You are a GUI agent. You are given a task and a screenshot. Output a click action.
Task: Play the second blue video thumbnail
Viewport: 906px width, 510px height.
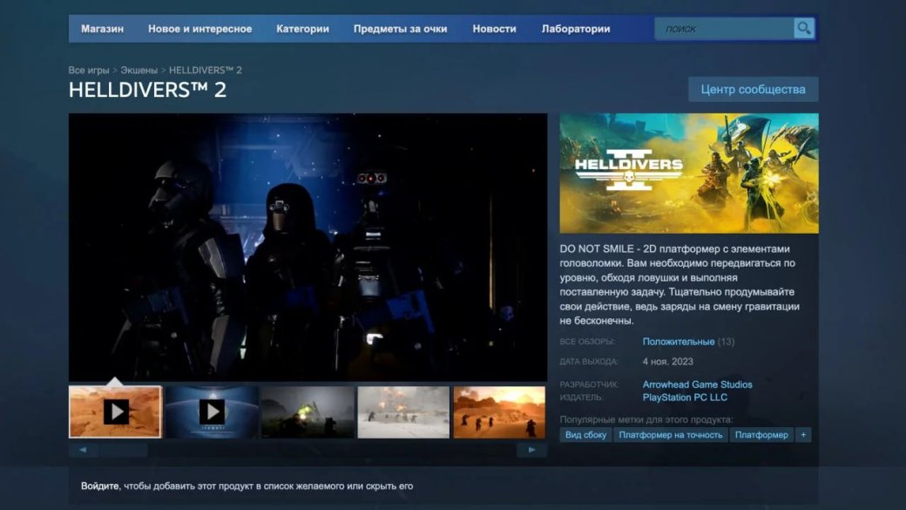(x=212, y=412)
